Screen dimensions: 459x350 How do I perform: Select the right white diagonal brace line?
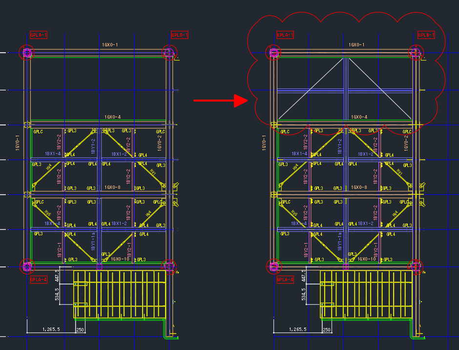point(380,89)
